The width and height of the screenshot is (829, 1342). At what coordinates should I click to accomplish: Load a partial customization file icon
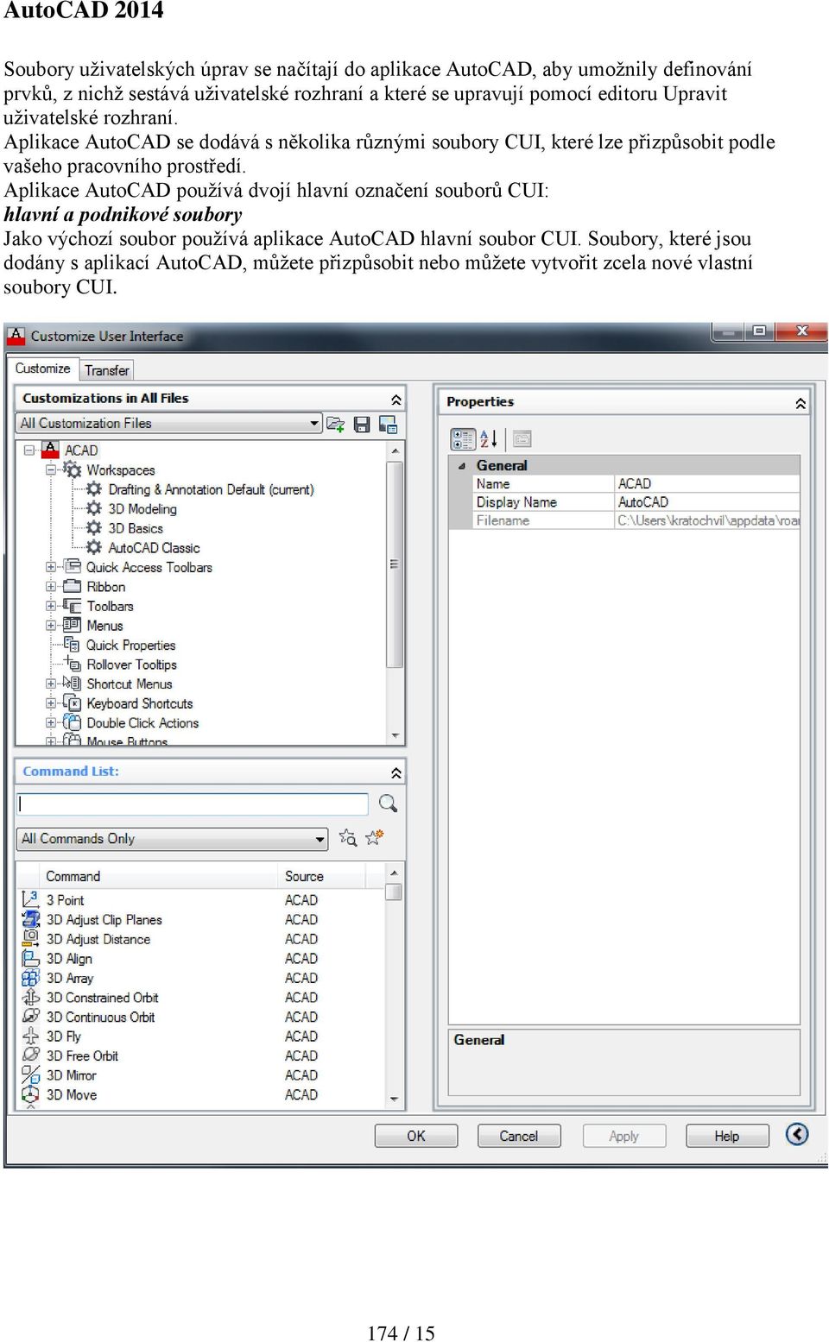335,424
